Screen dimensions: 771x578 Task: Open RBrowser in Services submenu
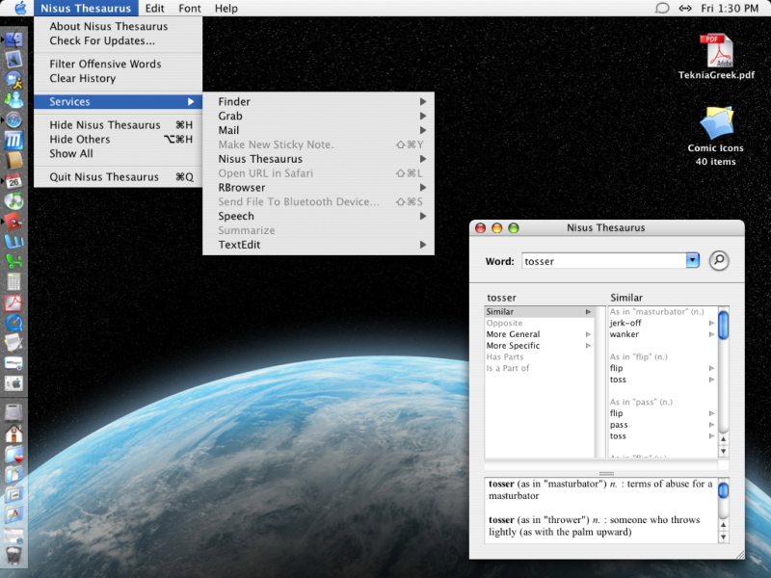[x=319, y=188]
